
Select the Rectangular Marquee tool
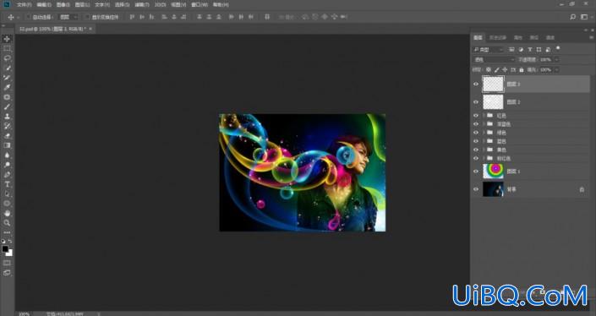7,48
